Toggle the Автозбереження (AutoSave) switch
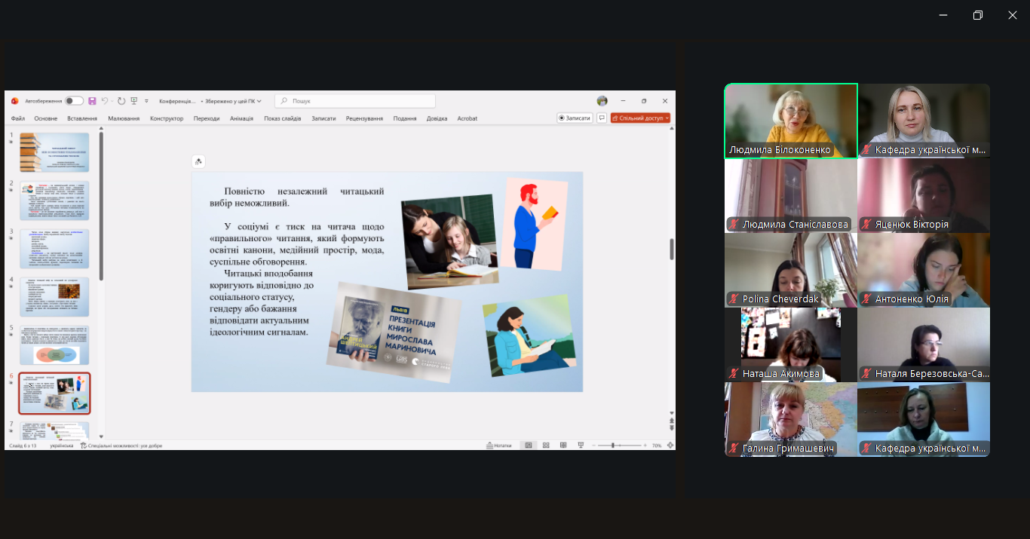1030x539 pixels. pyautogui.click(x=74, y=100)
